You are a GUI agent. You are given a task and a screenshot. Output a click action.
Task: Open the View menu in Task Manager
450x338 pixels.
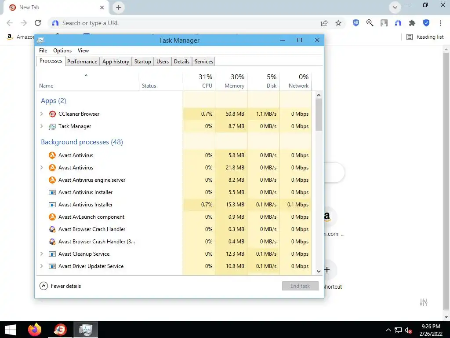83,51
